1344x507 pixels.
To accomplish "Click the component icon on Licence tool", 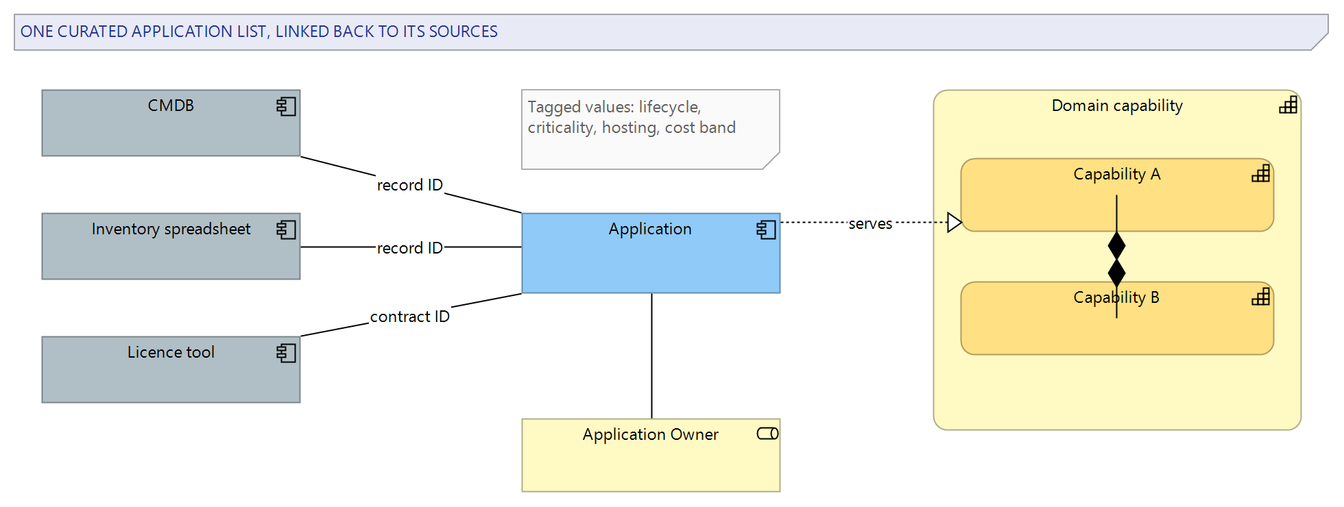I will pyautogui.click(x=287, y=353).
